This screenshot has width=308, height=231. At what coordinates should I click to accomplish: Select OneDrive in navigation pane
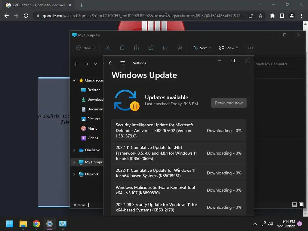tap(89, 150)
